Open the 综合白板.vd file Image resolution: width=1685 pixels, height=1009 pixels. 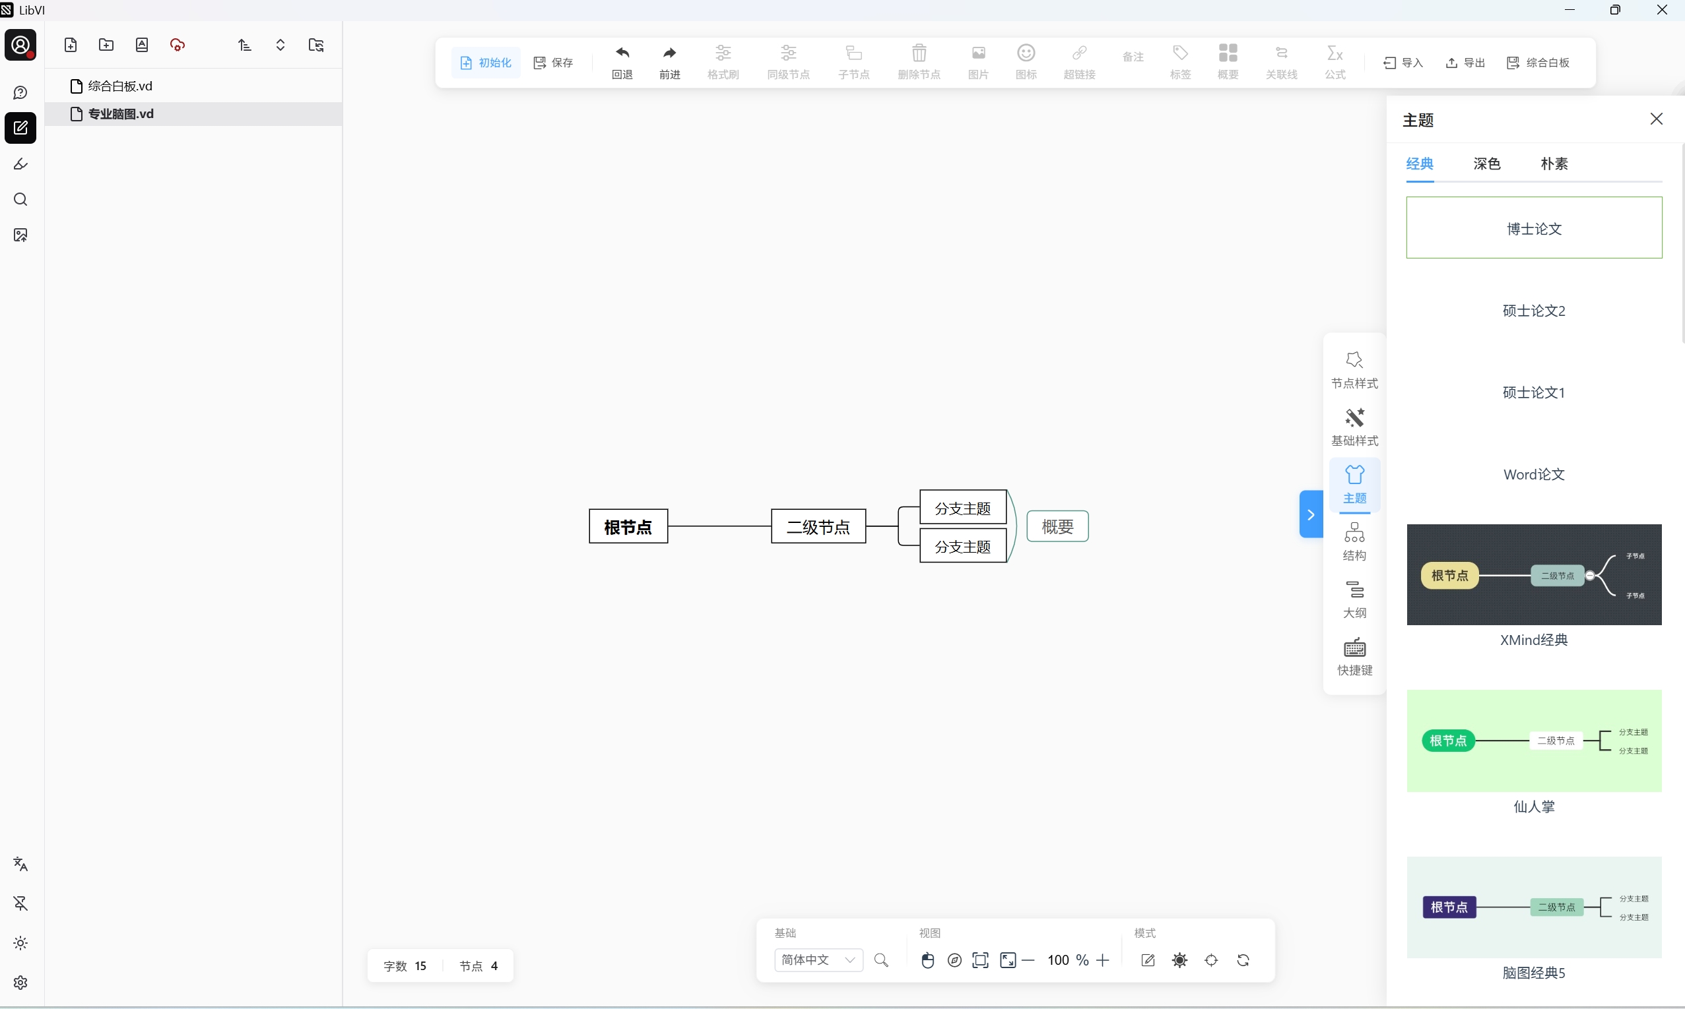[194, 86]
